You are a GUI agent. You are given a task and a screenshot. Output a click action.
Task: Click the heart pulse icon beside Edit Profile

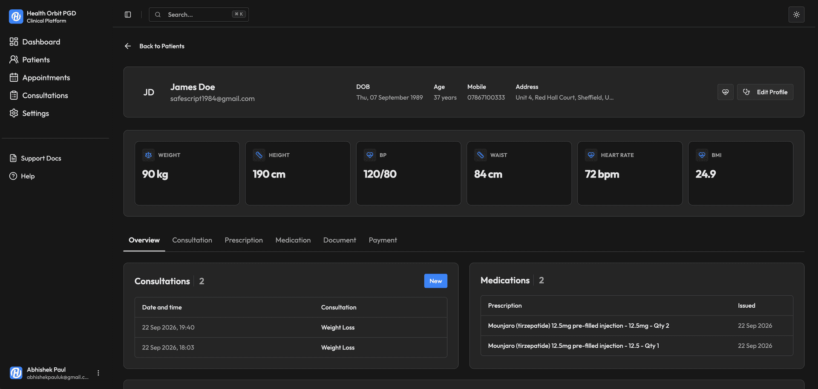[725, 92]
